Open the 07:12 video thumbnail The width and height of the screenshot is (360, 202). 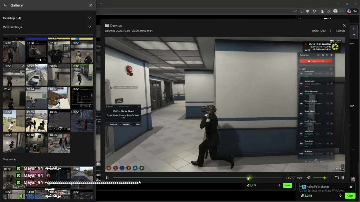tap(59, 52)
